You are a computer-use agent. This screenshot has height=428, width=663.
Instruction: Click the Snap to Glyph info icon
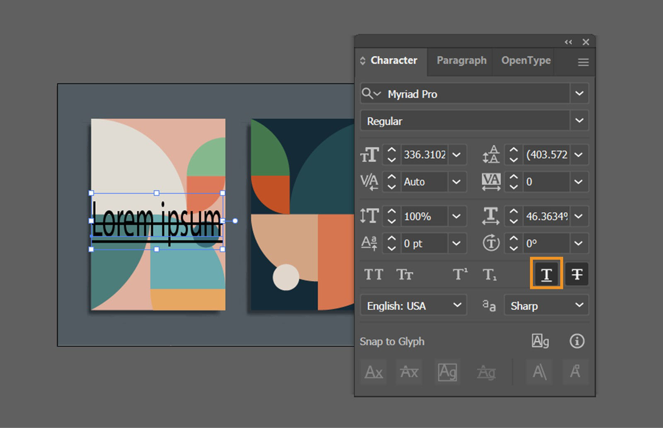click(x=576, y=341)
